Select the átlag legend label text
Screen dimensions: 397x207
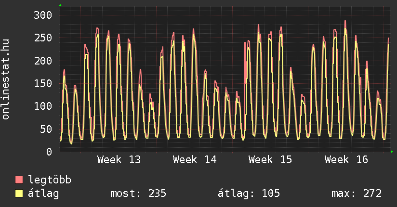(44, 194)
